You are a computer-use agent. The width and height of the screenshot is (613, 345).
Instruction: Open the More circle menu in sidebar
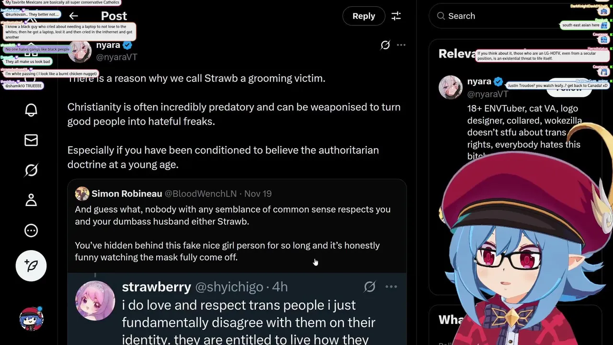click(31, 230)
